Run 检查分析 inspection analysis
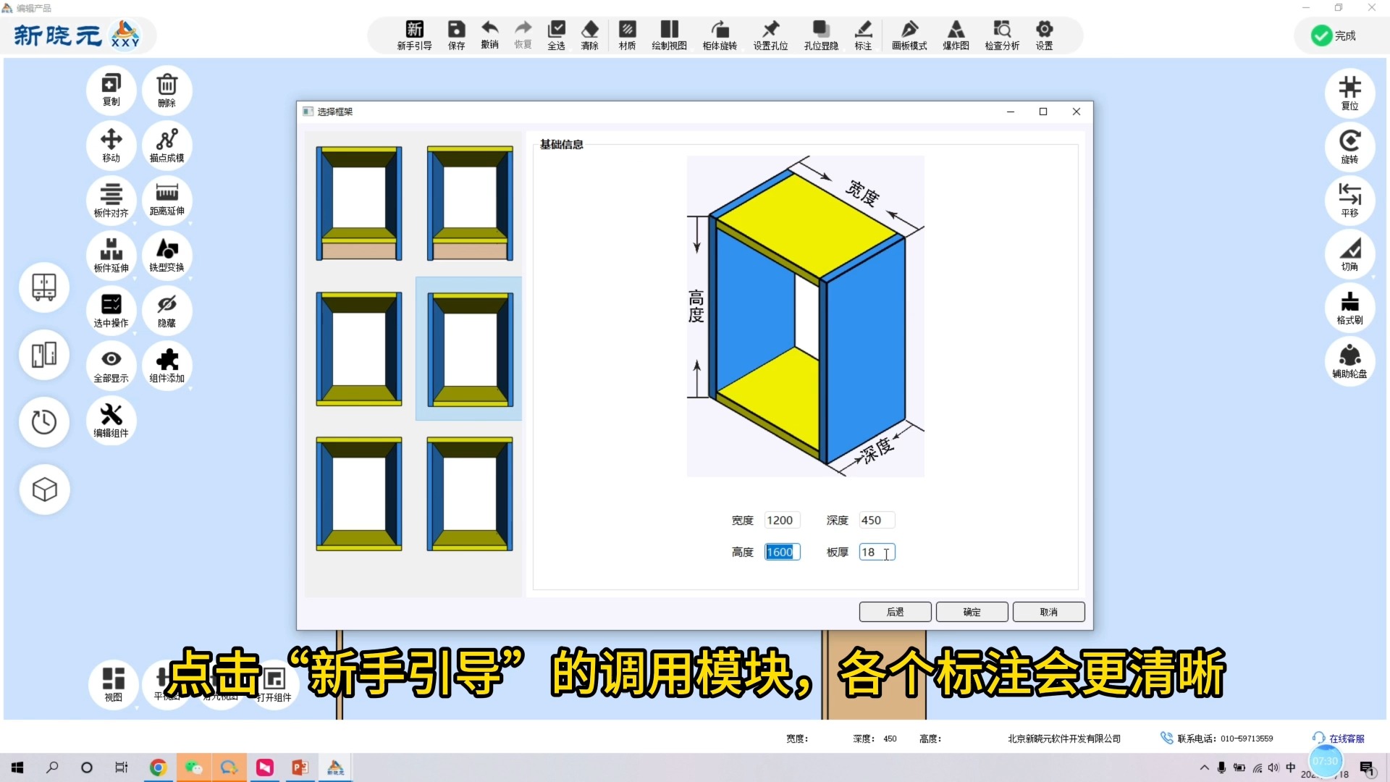This screenshot has height=782, width=1390. 1002,34
